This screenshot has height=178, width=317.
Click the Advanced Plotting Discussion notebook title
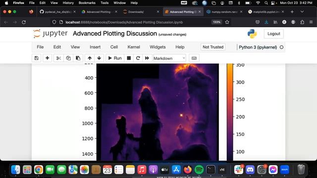pos(115,34)
